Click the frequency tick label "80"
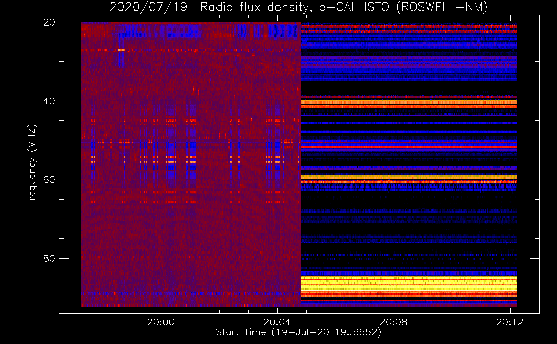Image resolution: width=557 pixels, height=344 pixels. (x=49, y=258)
